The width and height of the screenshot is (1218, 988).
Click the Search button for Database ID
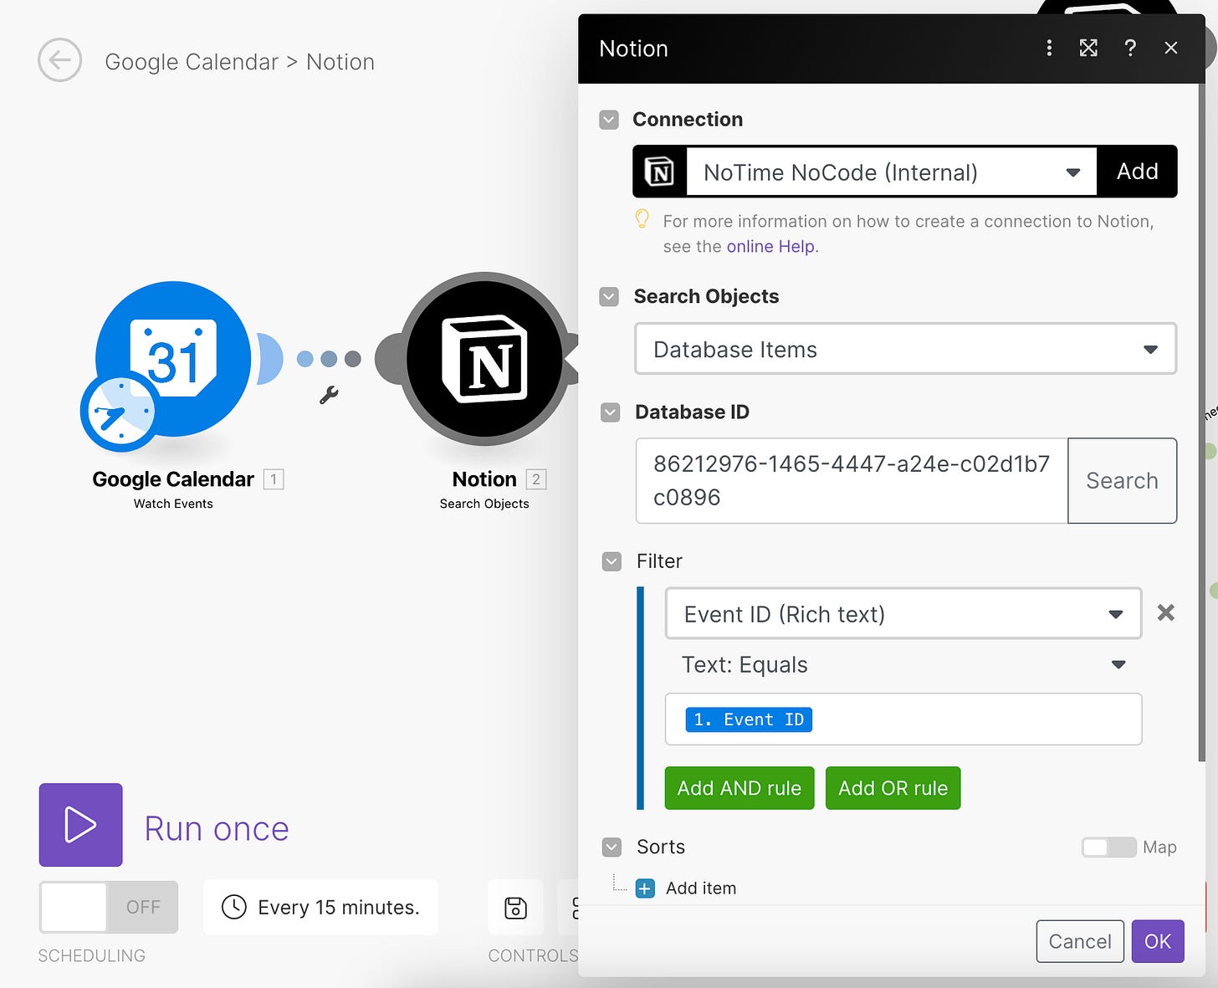(1122, 481)
